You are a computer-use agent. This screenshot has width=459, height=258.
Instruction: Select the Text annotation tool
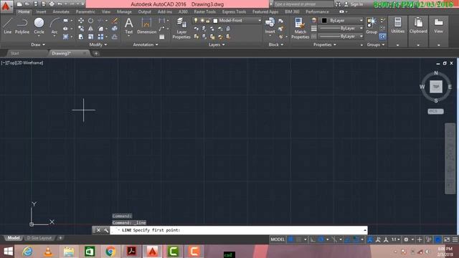pyautogui.click(x=129, y=26)
